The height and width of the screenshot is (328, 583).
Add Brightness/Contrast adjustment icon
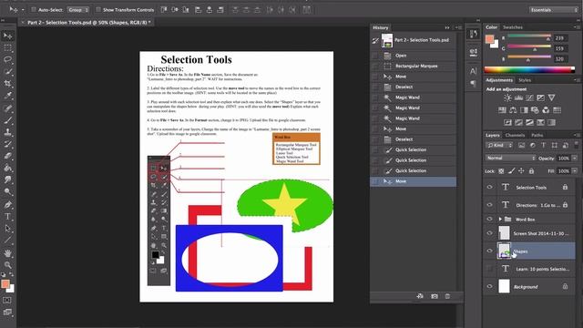(x=507, y=97)
